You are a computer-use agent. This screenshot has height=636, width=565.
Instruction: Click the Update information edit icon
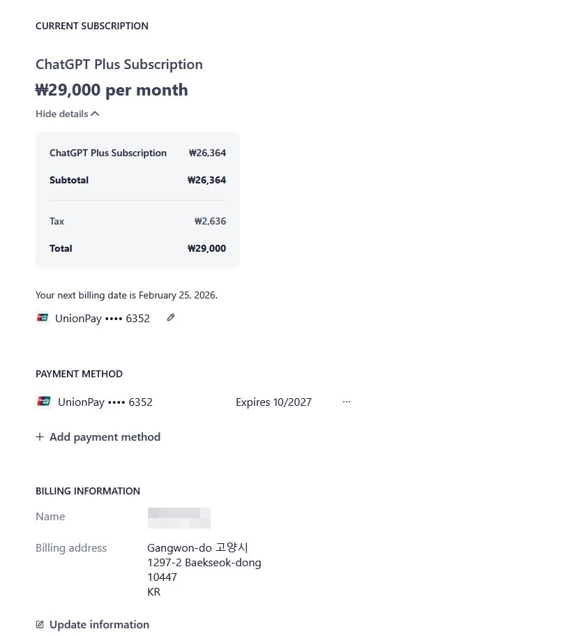[x=40, y=625]
